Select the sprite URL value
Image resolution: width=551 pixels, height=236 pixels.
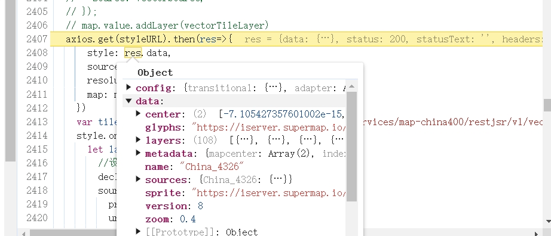[x=269, y=193]
